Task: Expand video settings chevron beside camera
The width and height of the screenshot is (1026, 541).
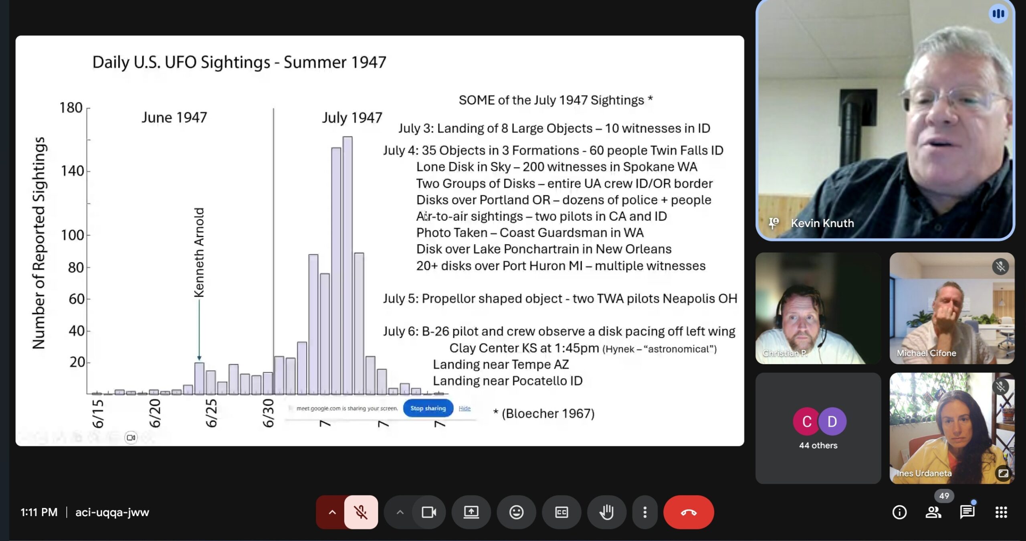Action: [x=400, y=512]
